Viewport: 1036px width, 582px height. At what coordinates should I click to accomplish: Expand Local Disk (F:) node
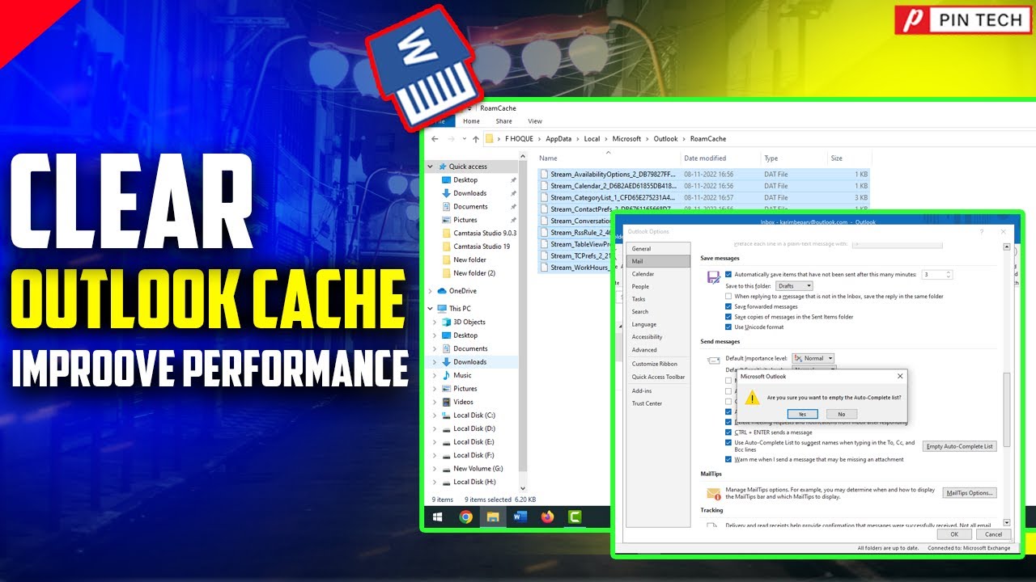pos(435,455)
